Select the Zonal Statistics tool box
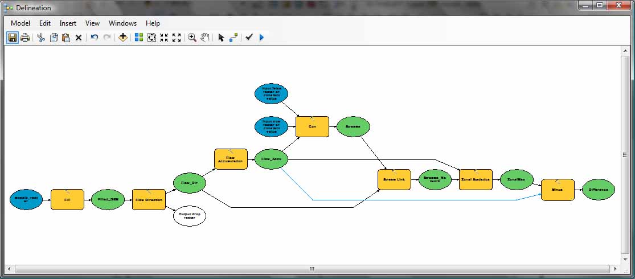The height and width of the screenshot is (279, 635). (476, 179)
